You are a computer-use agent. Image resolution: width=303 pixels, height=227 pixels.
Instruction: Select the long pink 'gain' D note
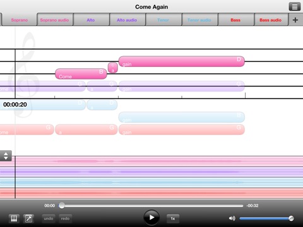(x=182, y=61)
